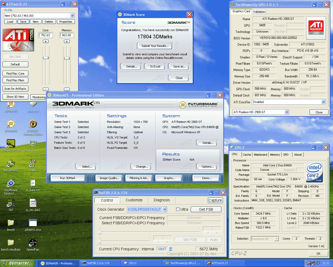This screenshot has width=333, height=267.
Task: Increase Core clock with plus button
Action: 46,41
